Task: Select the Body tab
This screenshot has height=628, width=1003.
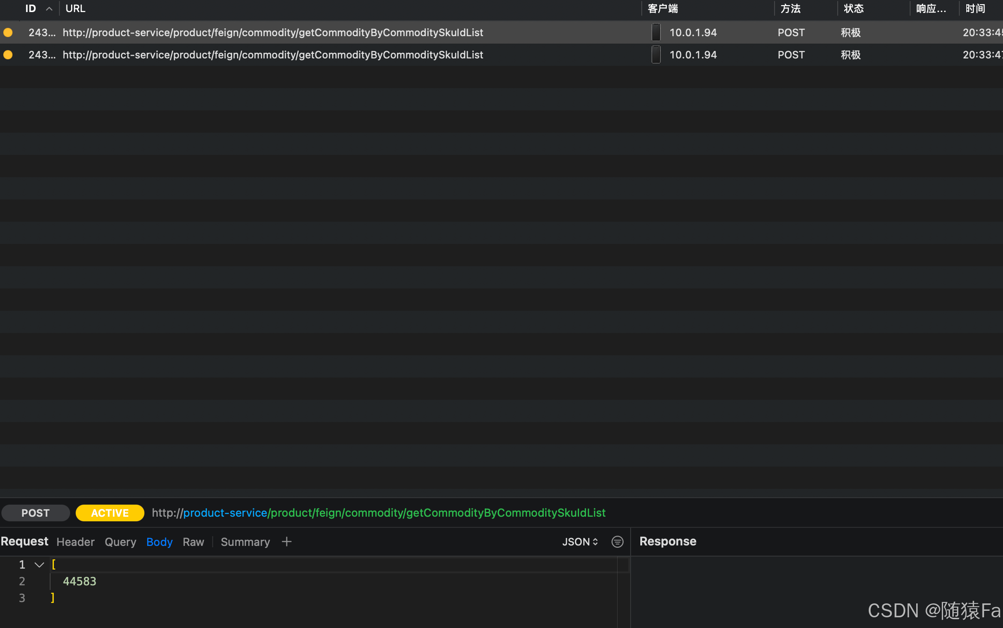Action: coord(159,542)
